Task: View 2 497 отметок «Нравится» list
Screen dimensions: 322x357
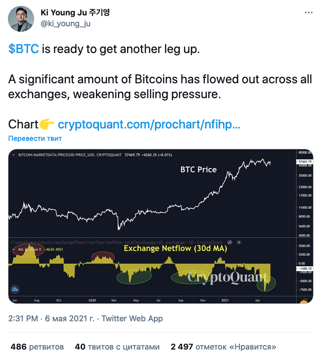Action: [x=224, y=347]
